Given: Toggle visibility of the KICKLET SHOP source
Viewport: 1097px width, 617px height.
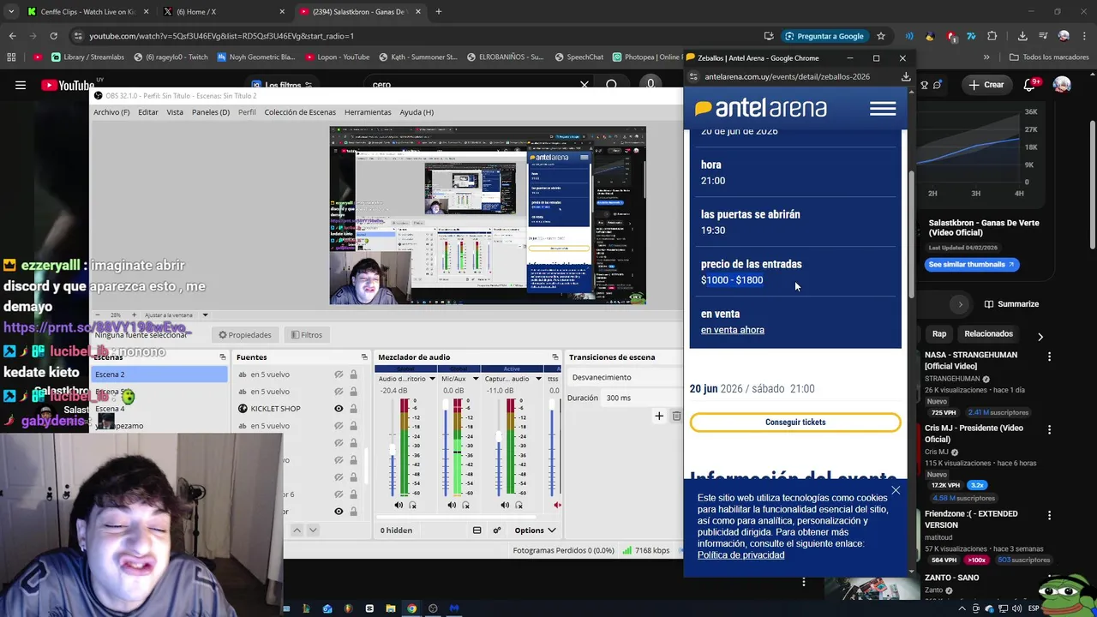Looking at the screenshot, I should click(339, 409).
